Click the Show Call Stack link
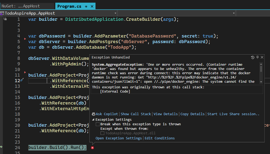The height and width of the screenshot is (154, 270). (x=136, y=114)
